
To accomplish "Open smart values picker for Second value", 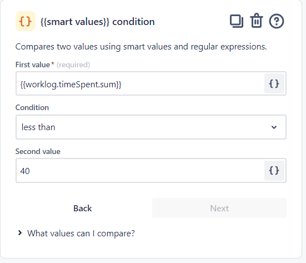I will [x=274, y=171].
